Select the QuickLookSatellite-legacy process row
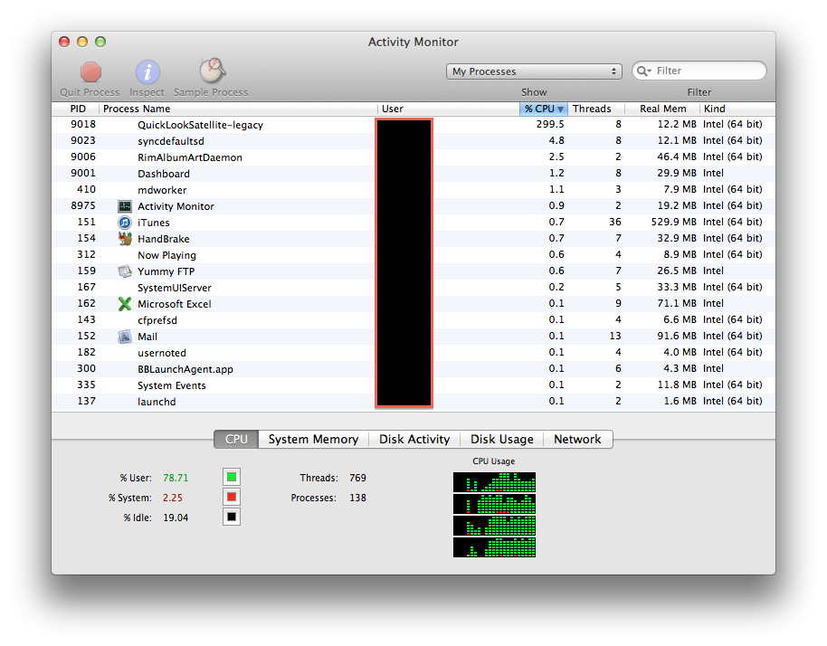Screen dimensions: 827x646 click(413, 125)
